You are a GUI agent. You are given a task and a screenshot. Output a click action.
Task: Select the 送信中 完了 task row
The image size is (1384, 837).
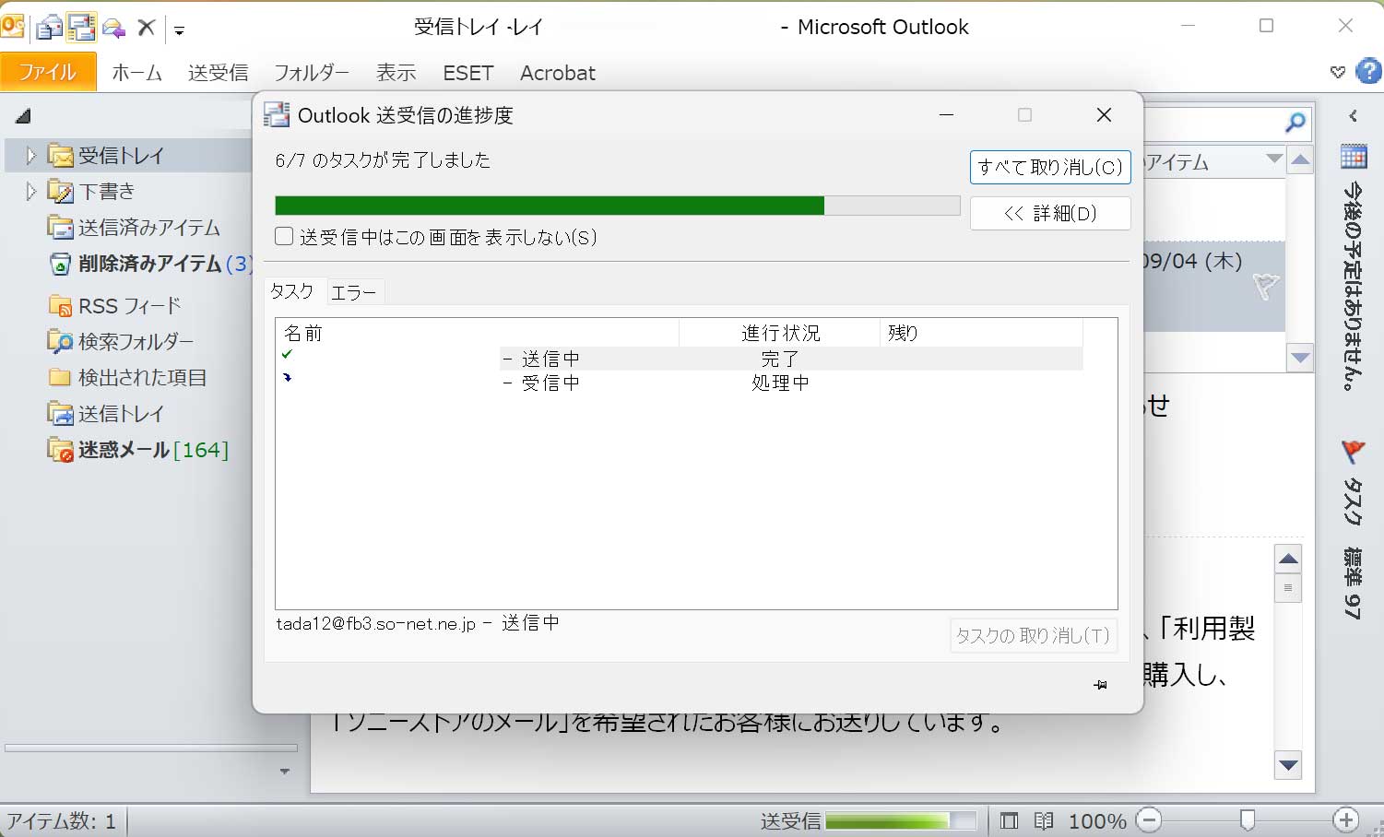pyautogui.click(x=679, y=358)
